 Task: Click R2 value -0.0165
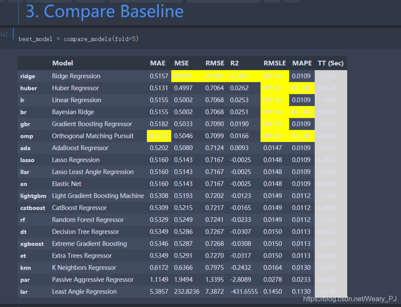pyautogui.click(x=240, y=208)
